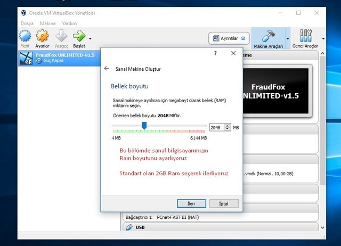341x246 pixels.
Task: Click the USB section header label
Action: point(140,227)
